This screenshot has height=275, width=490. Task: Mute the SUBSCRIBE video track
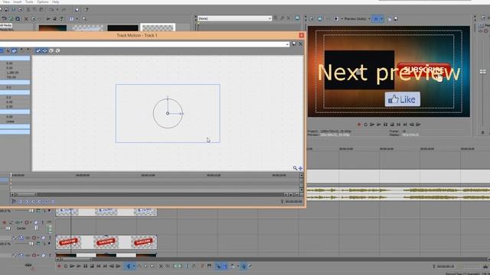pos(44,238)
